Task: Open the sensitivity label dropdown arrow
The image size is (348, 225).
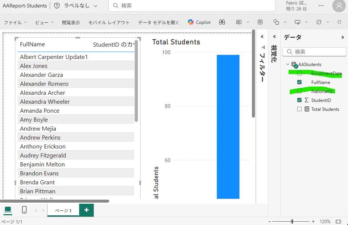Action: point(95,6)
